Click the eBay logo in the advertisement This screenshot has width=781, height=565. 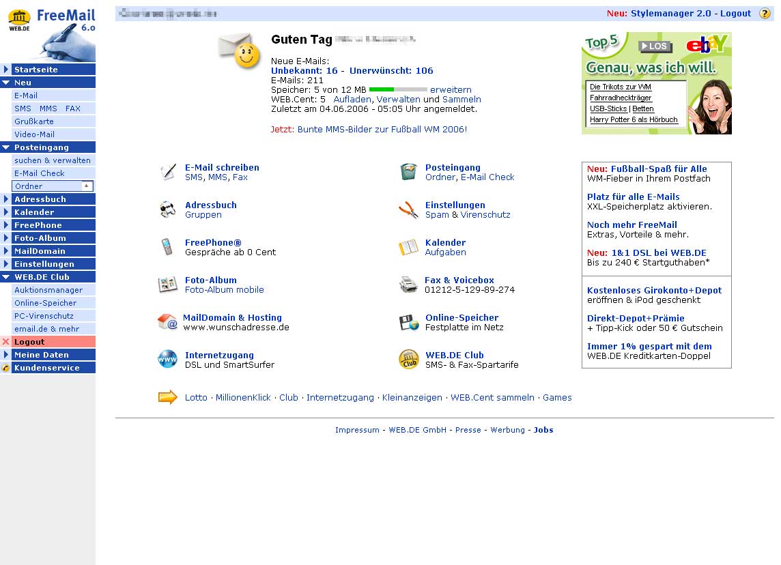pos(707,45)
